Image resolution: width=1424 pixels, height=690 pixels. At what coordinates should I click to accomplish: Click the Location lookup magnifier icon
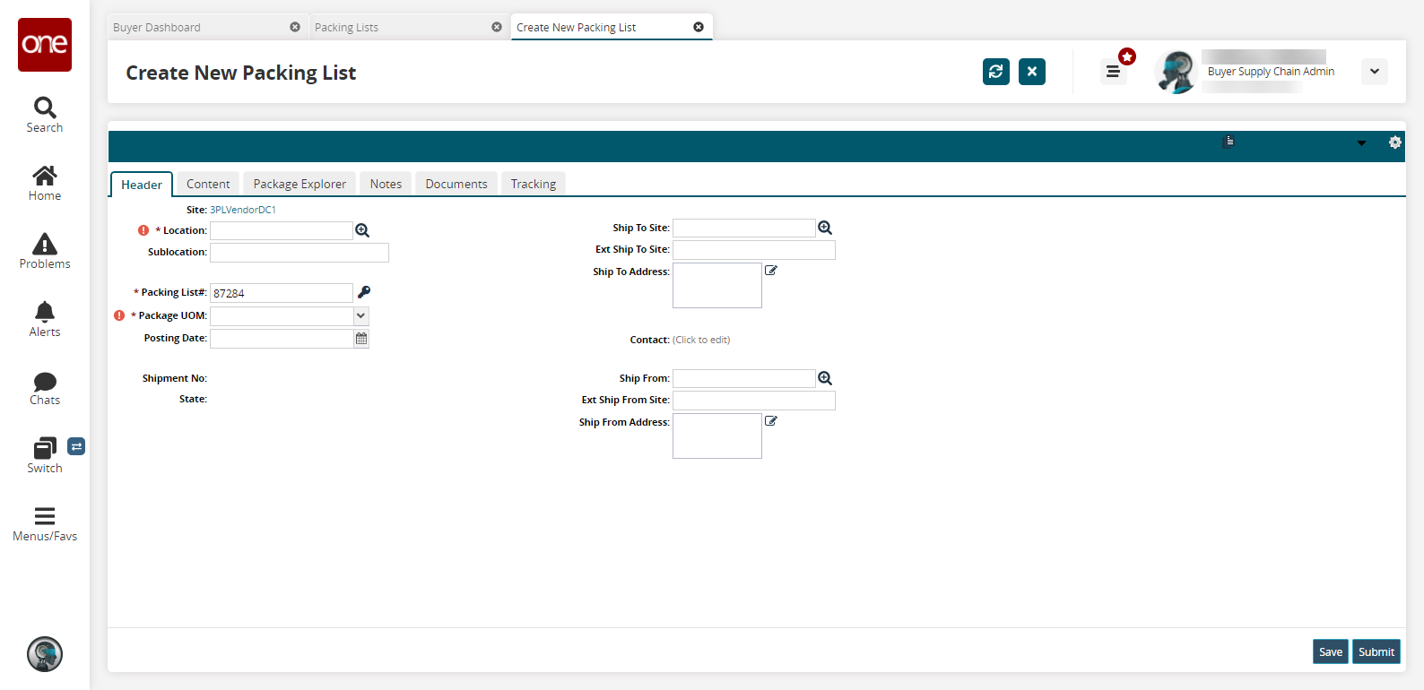pyautogui.click(x=362, y=230)
